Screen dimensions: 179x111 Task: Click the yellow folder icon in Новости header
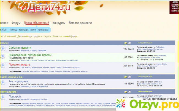pyautogui.click(x=126, y=43)
